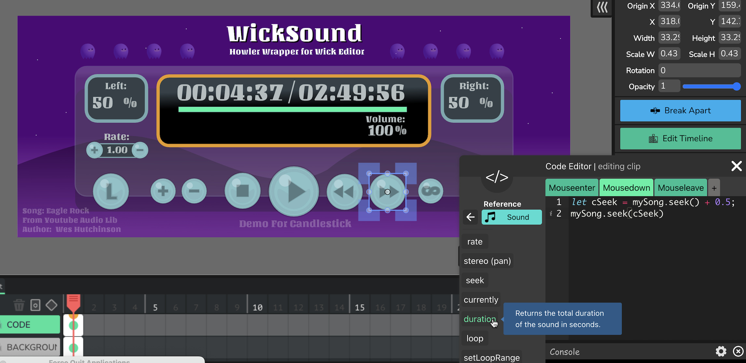
Task: Click the Scale H input field
Action: (730, 54)
